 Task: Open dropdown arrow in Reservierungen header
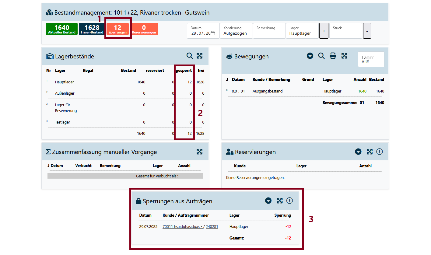click(358, 152)
